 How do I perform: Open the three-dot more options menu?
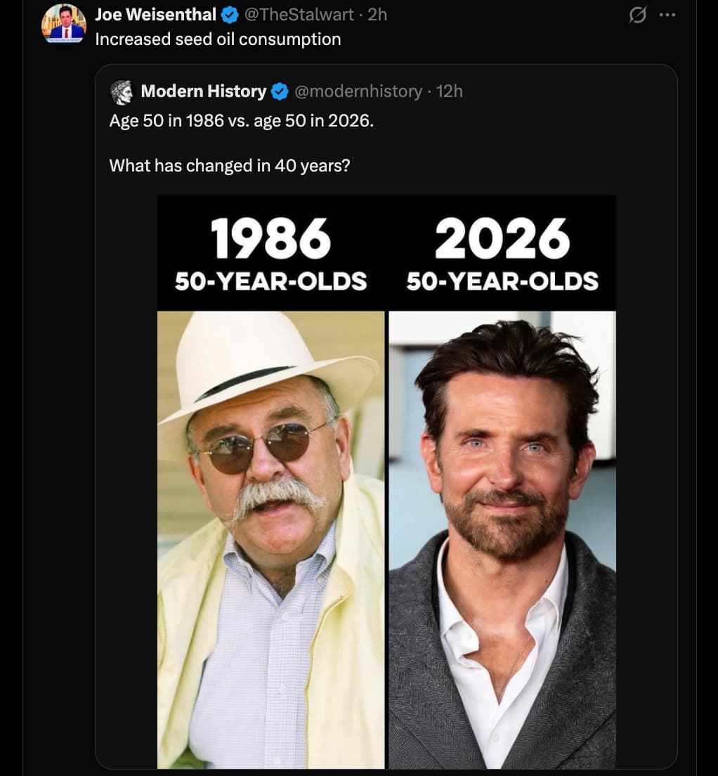666,15
